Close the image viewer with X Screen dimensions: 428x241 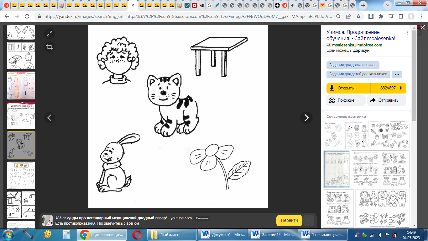422,28
